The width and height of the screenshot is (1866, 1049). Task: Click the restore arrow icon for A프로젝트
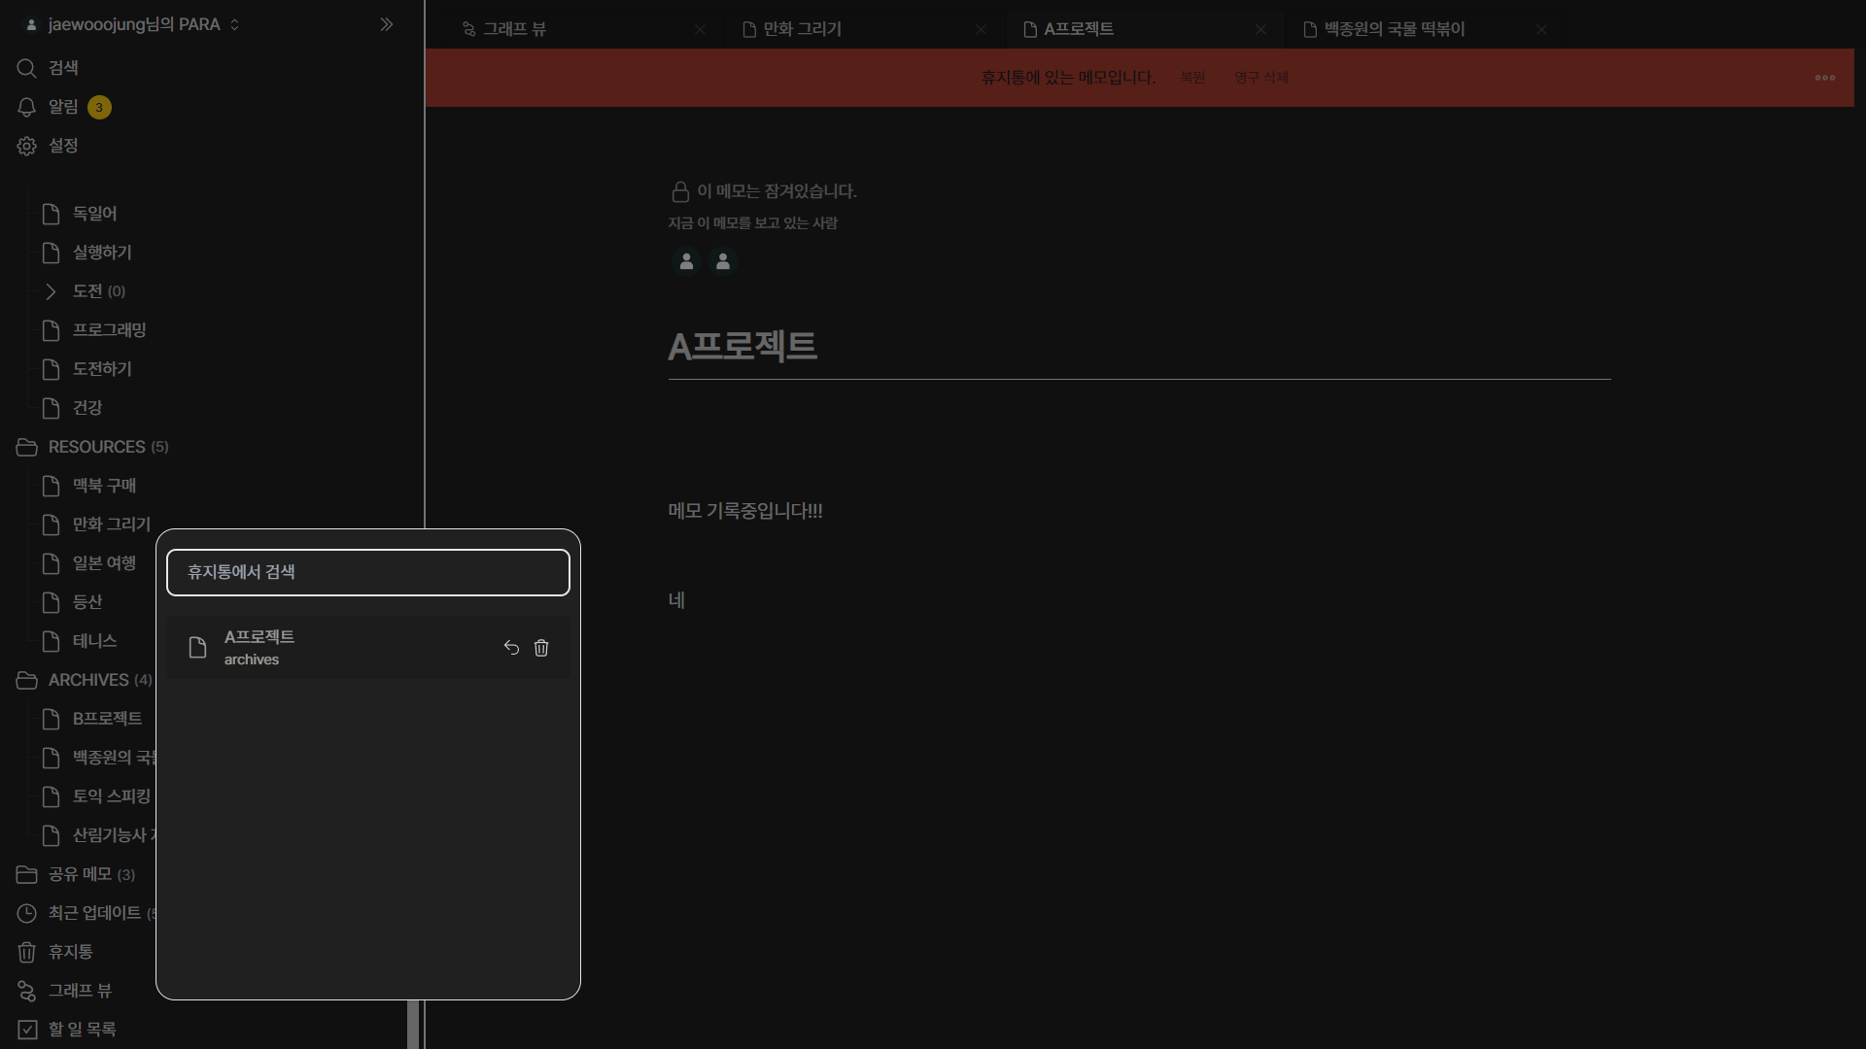coord(511,648)
